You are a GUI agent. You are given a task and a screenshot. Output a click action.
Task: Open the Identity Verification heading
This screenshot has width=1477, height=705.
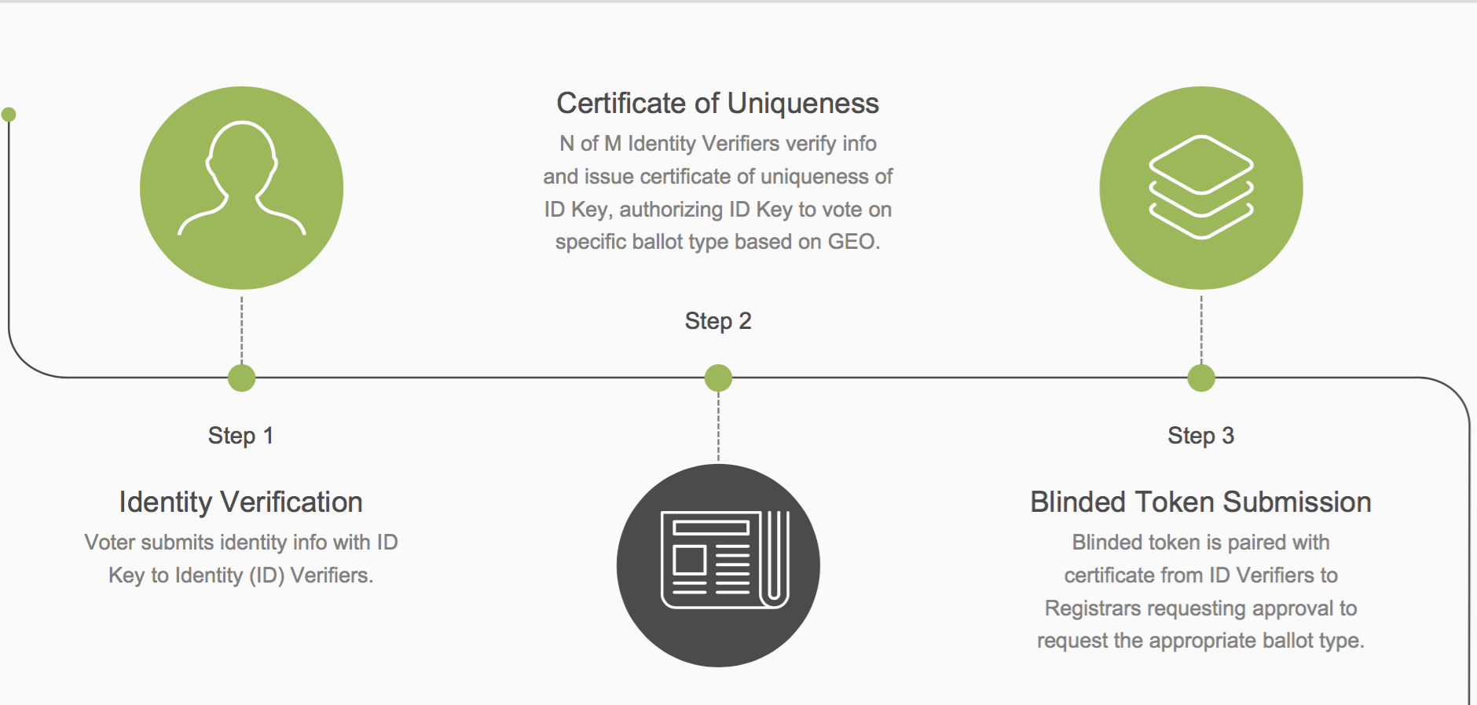click(x=240, y=502)
